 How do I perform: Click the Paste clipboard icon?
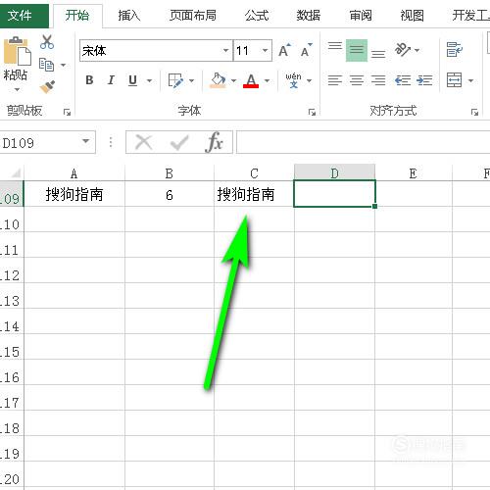pyautogui.click(x=17, y=52)
